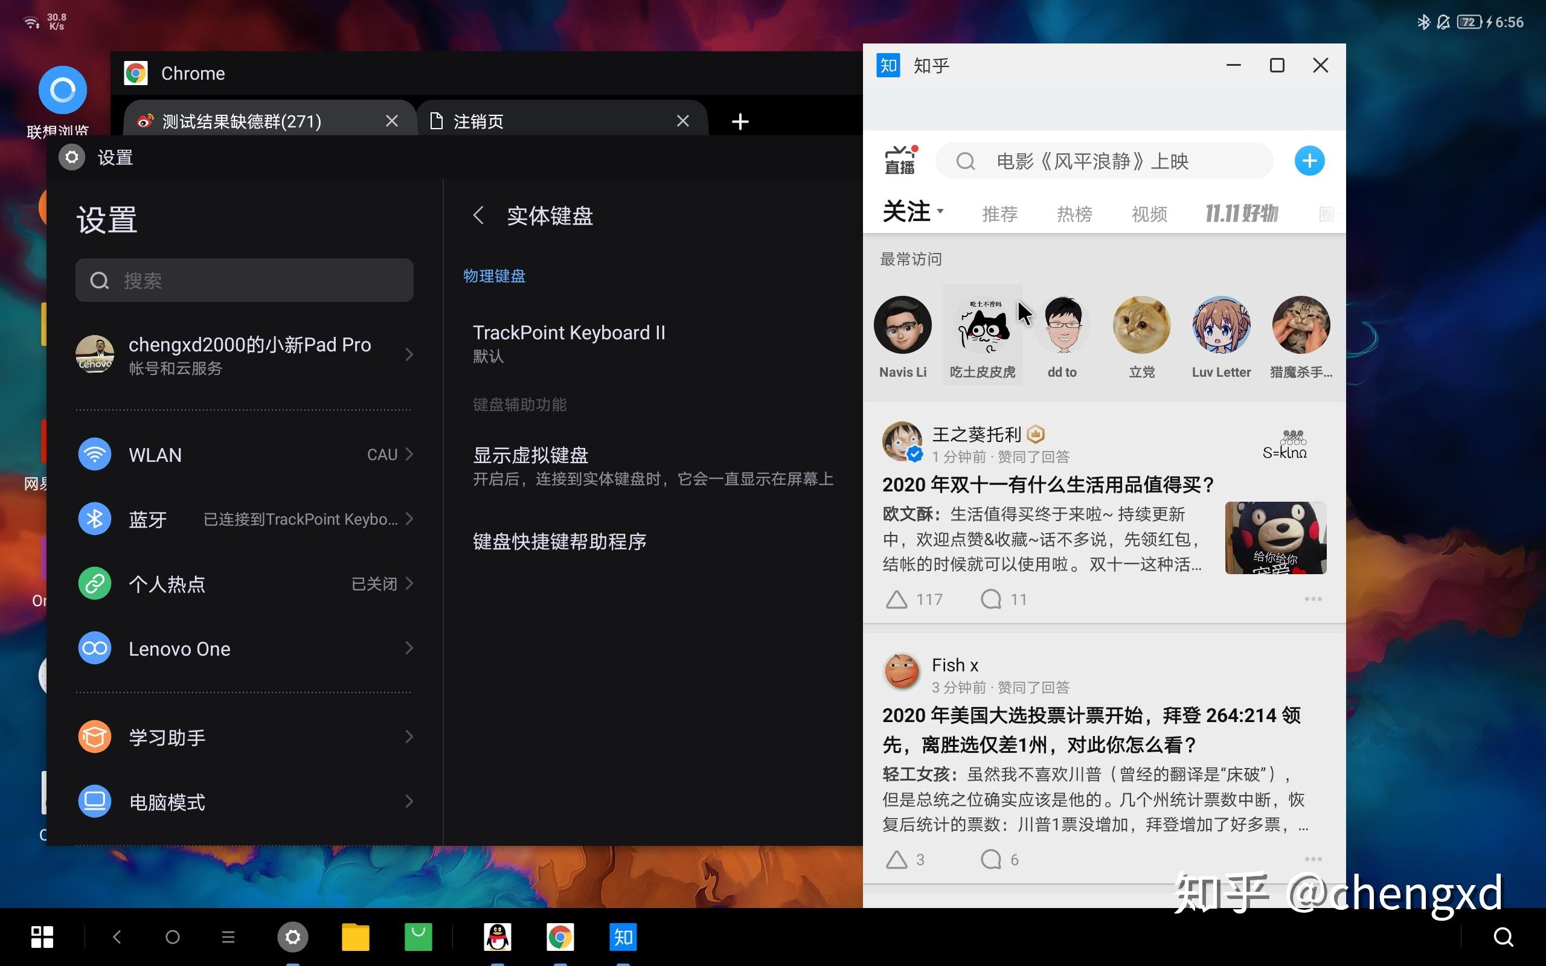The image size is (1546, 966).
Task: Click the Bluetooth icon in Settings list
Action: pyautogui.click(x=95, y=519)
